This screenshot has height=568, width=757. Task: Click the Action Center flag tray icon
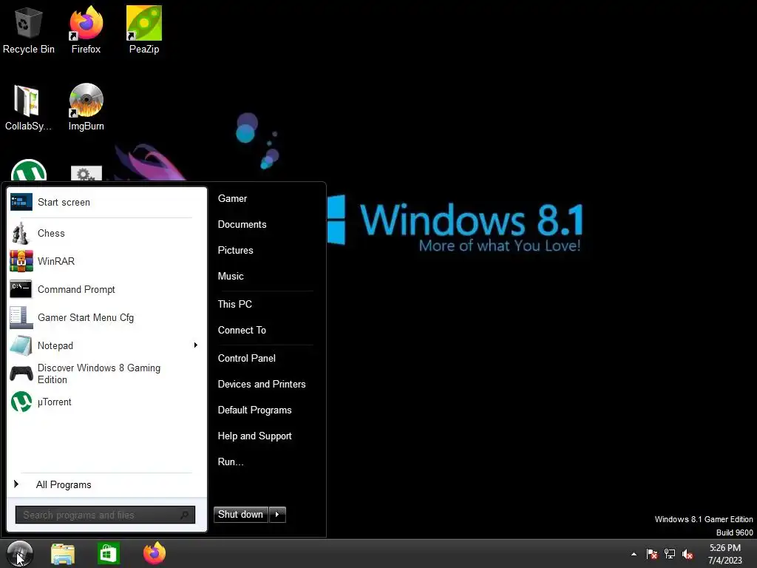pos(652,554)
